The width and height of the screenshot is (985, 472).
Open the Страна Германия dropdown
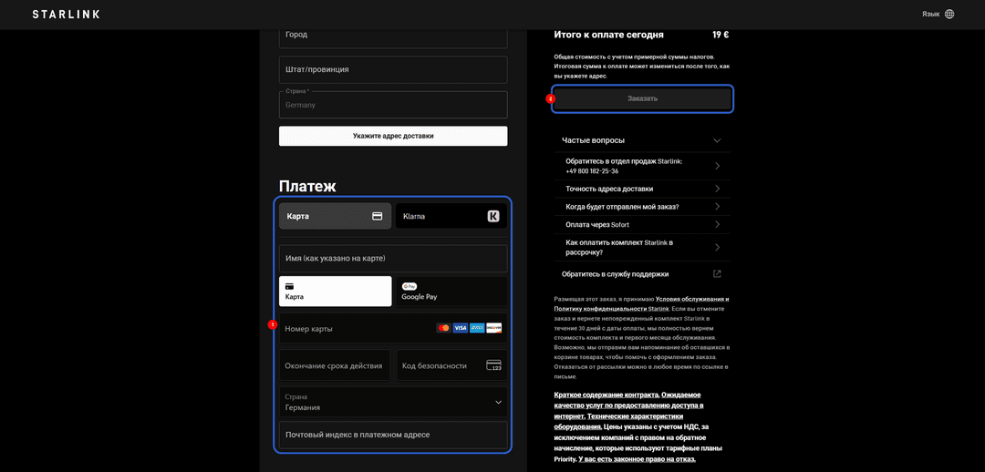[393, 402]
